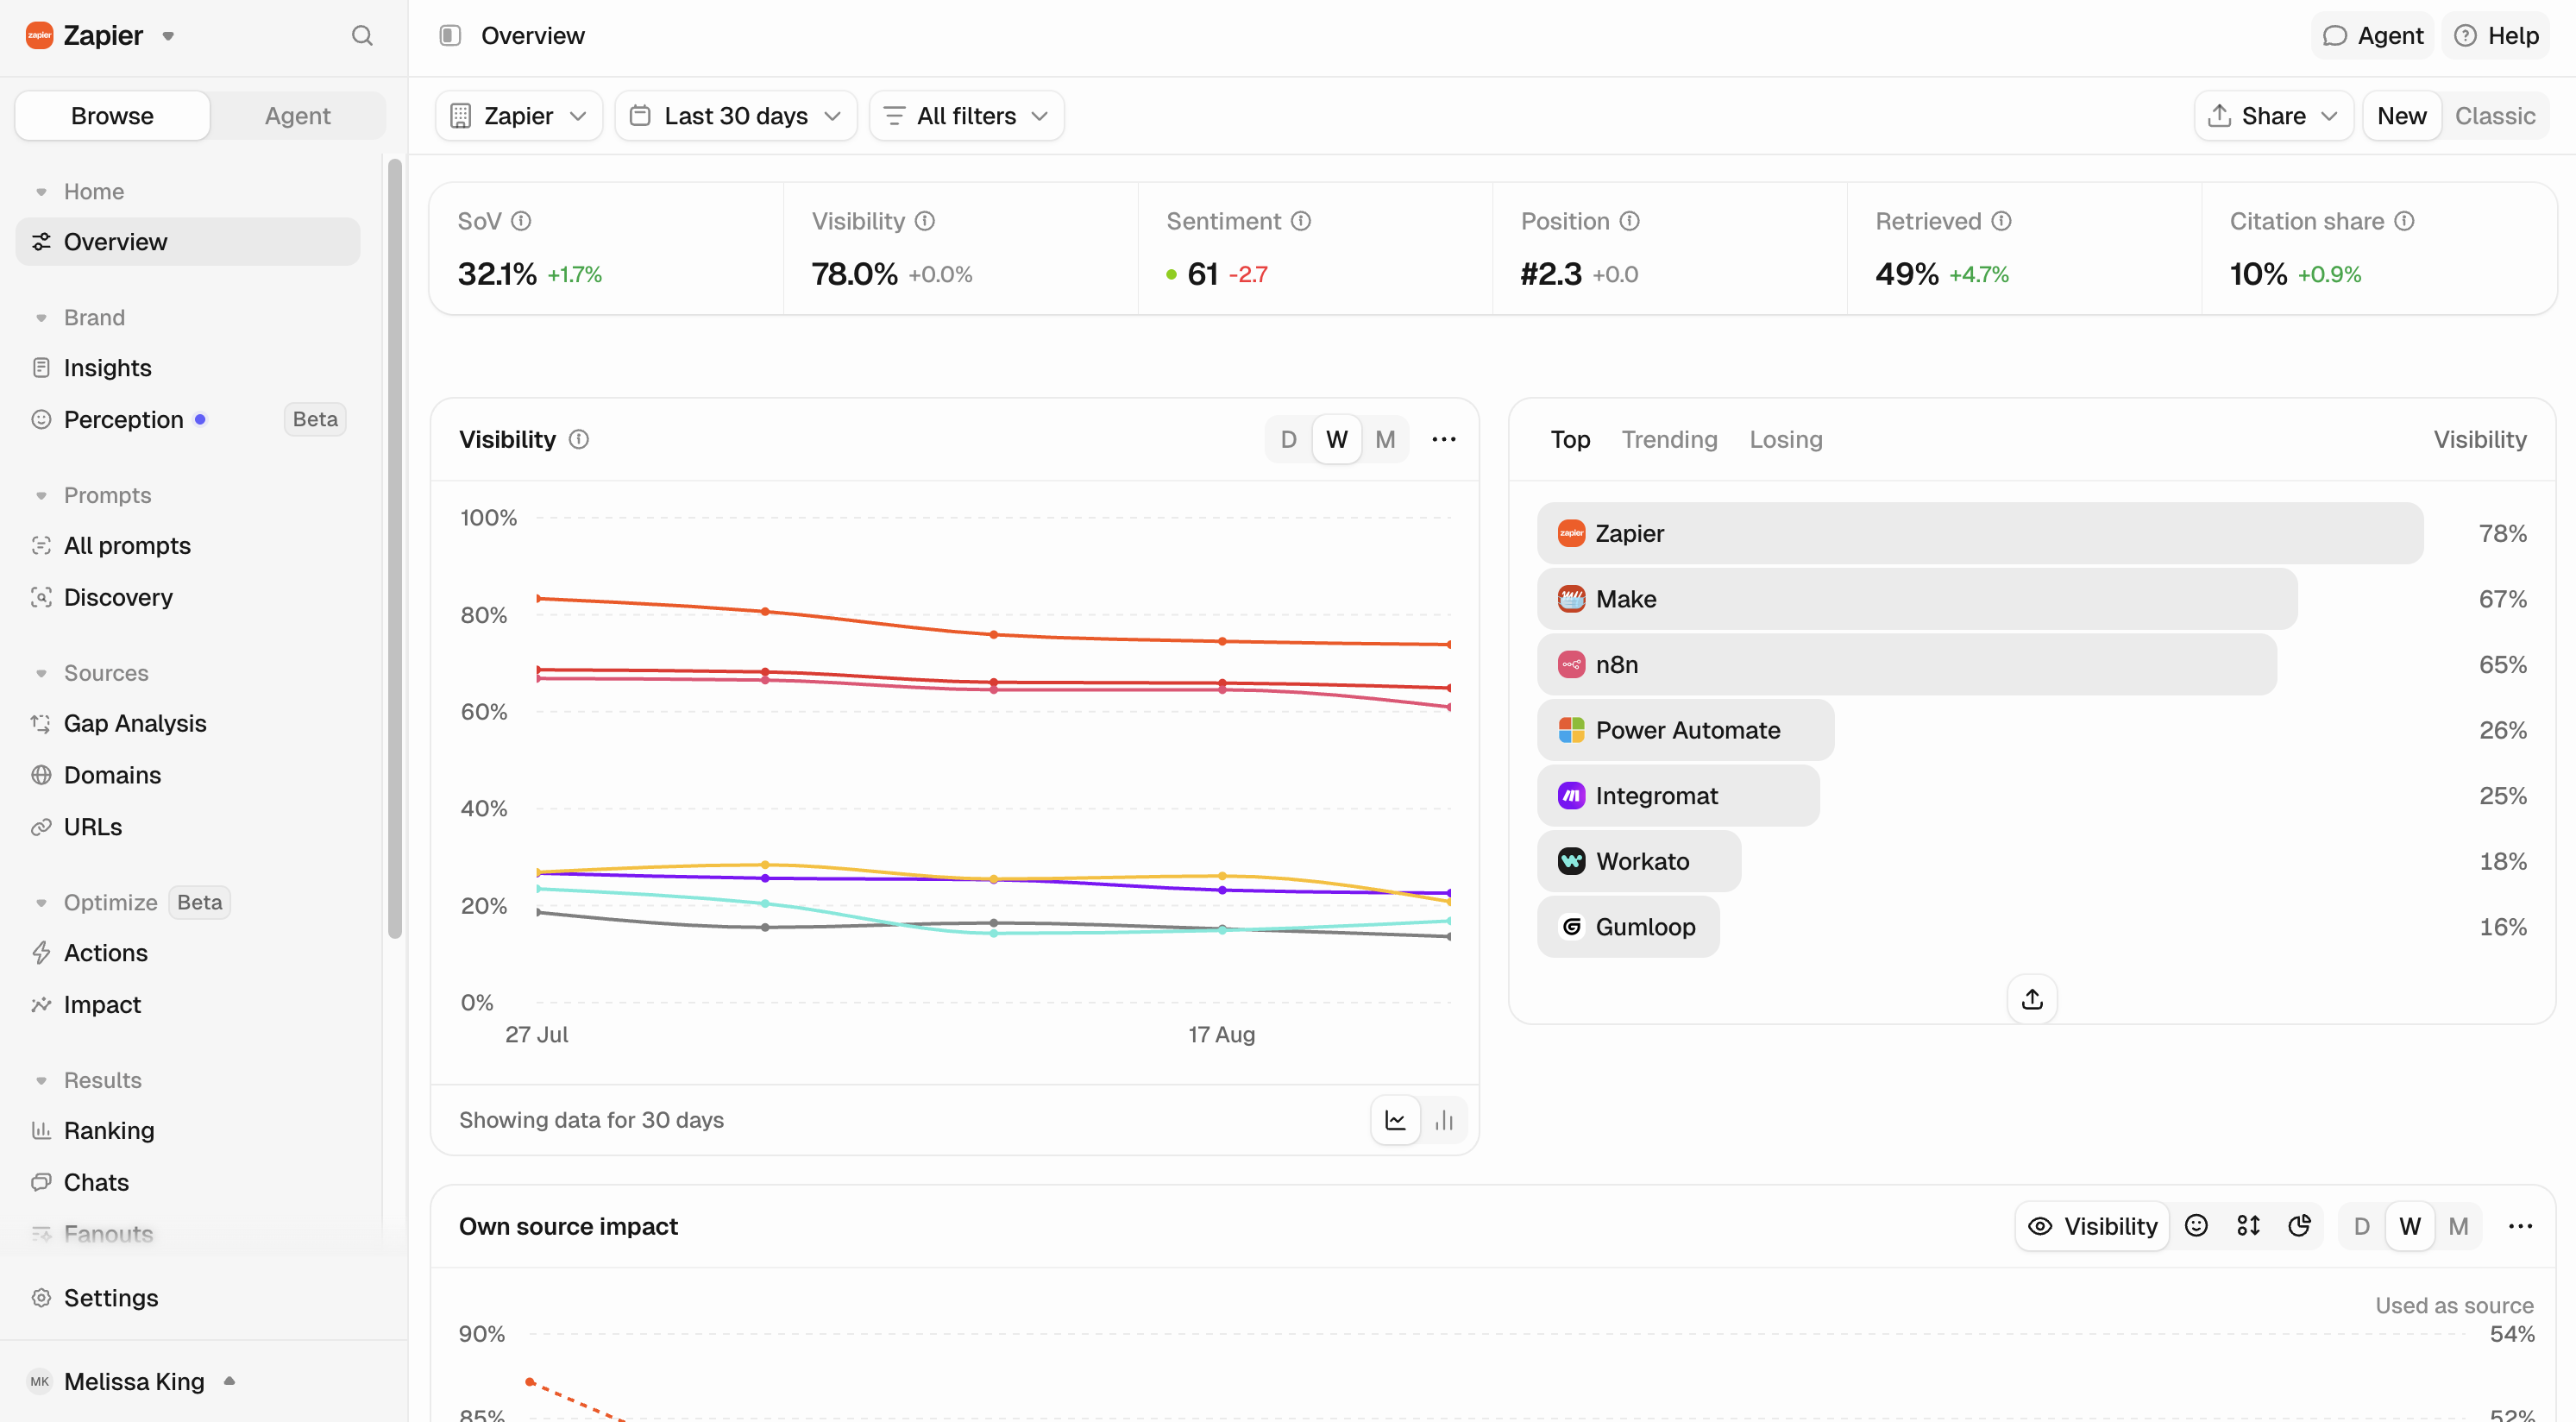Set Visibility chart to monthly (M)
Image resolution: width=2576 pixels, height=1422 pixels.
coord(1385,439)
